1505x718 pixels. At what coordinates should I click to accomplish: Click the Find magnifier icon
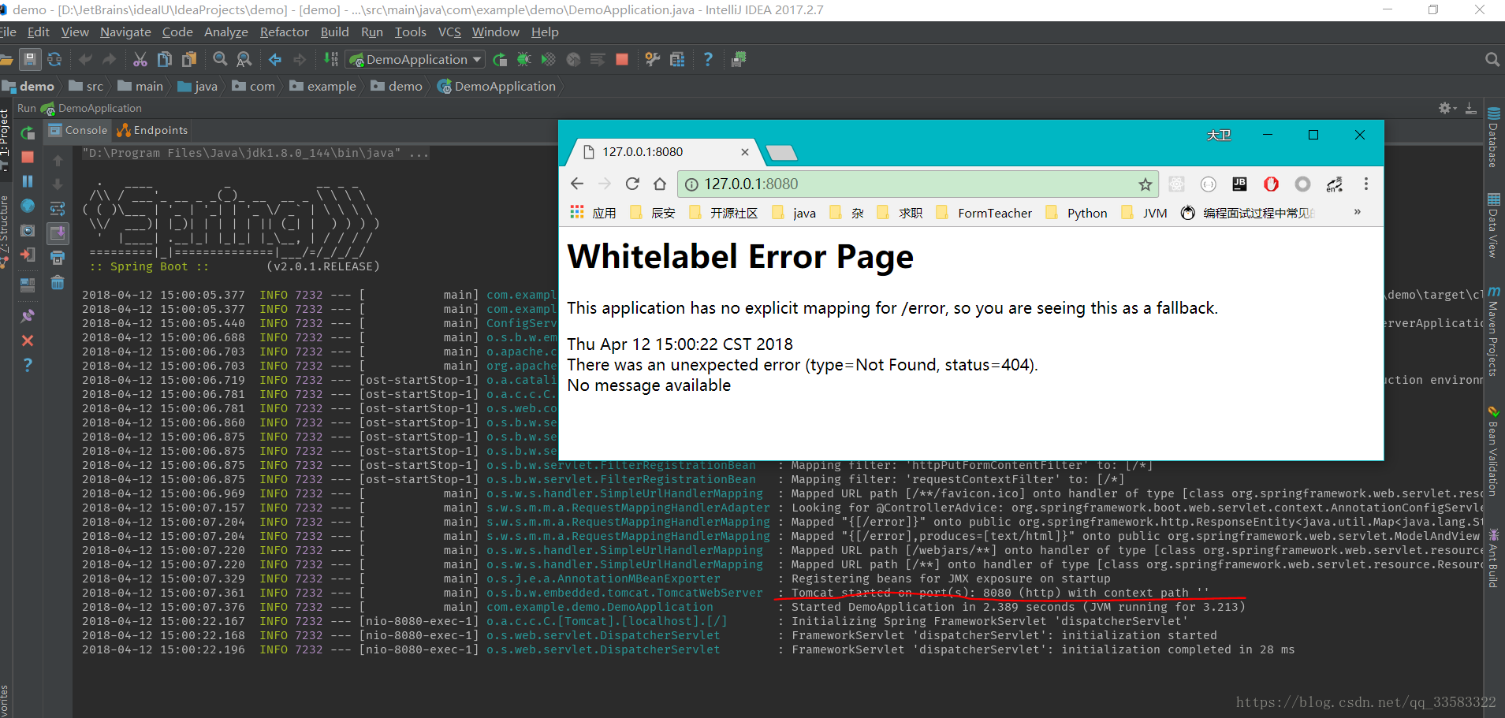[220, 59]
